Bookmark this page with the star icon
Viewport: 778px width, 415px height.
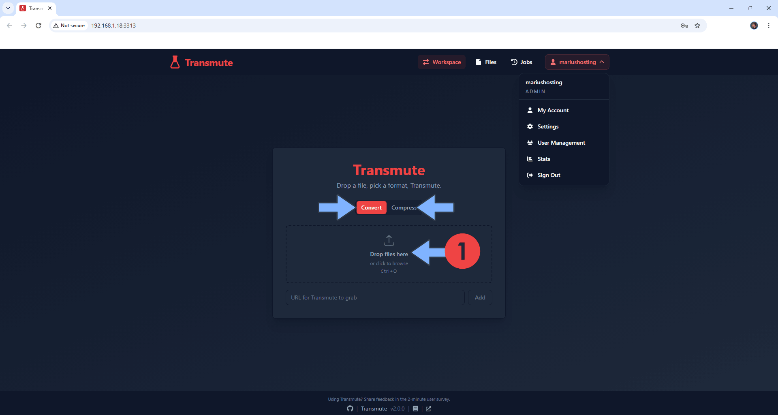click(x=697, y=26)
